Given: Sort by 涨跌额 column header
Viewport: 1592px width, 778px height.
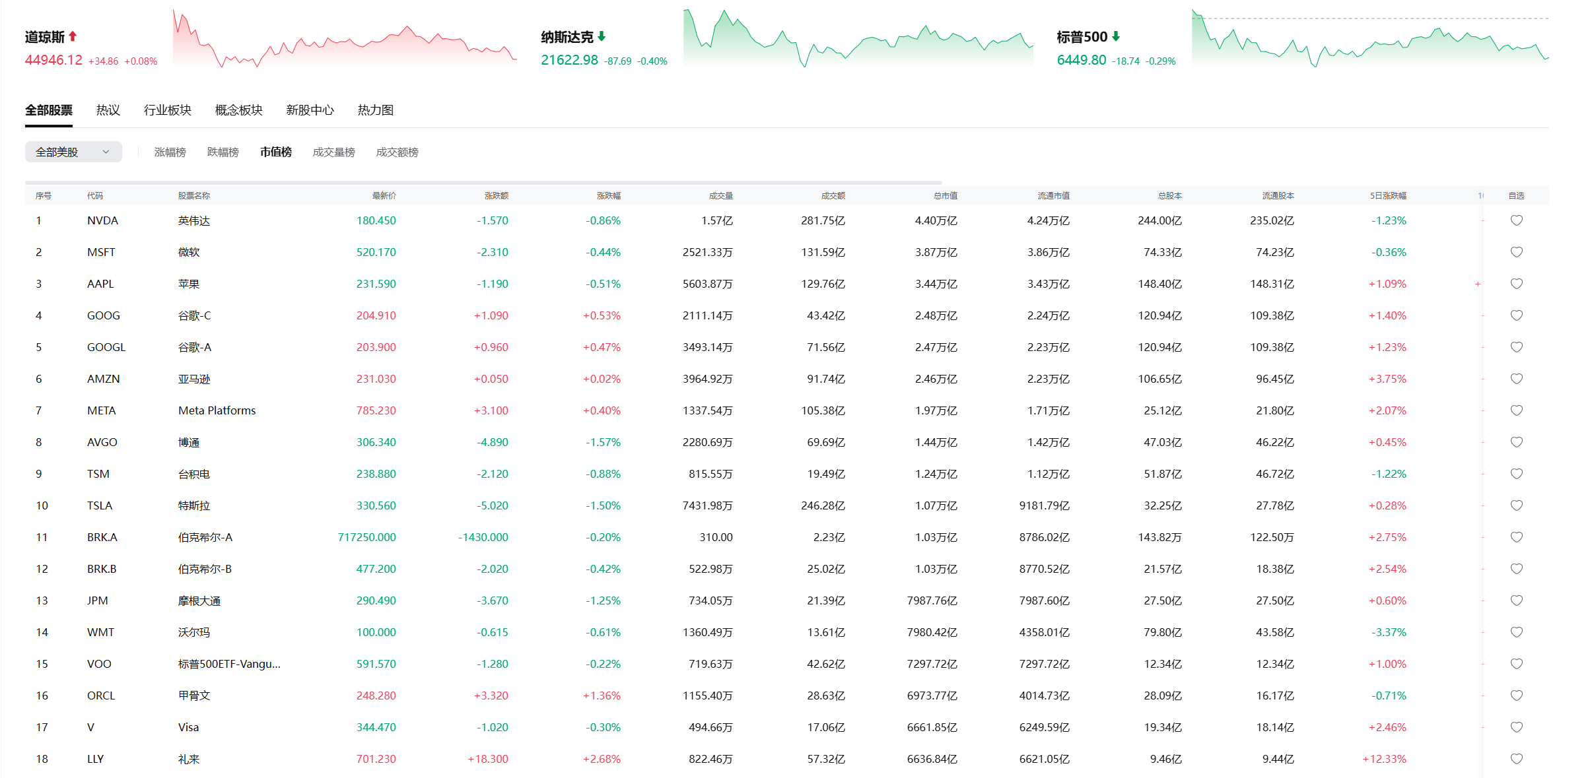Looking at the screenshot, I should point(497,196).
